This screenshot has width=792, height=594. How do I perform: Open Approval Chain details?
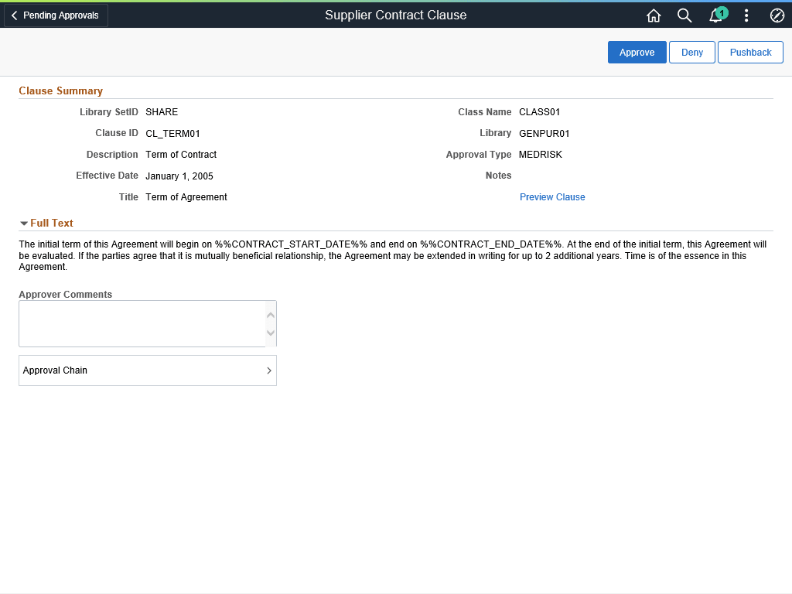point(147,370)
